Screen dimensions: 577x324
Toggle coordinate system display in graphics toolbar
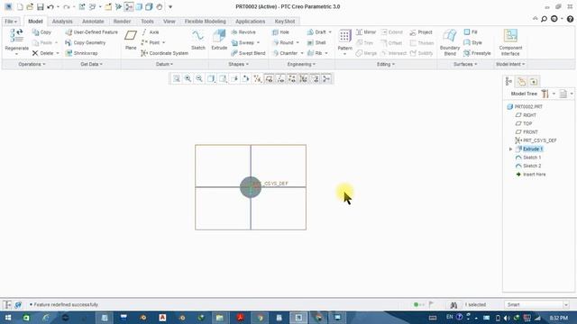304,78
